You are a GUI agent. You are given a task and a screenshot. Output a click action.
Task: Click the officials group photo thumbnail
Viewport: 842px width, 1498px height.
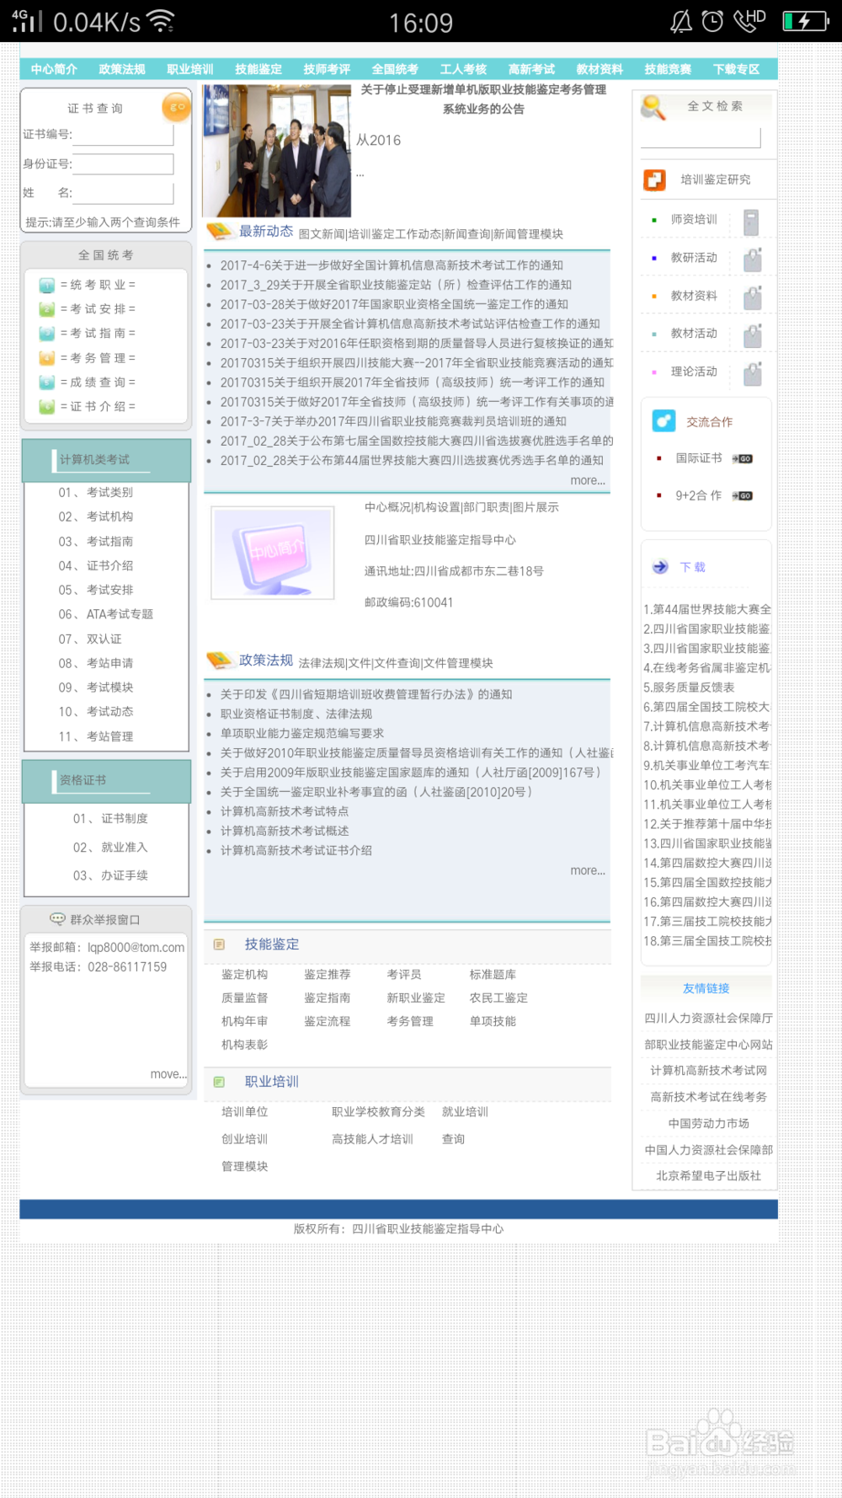click(277, 151)
